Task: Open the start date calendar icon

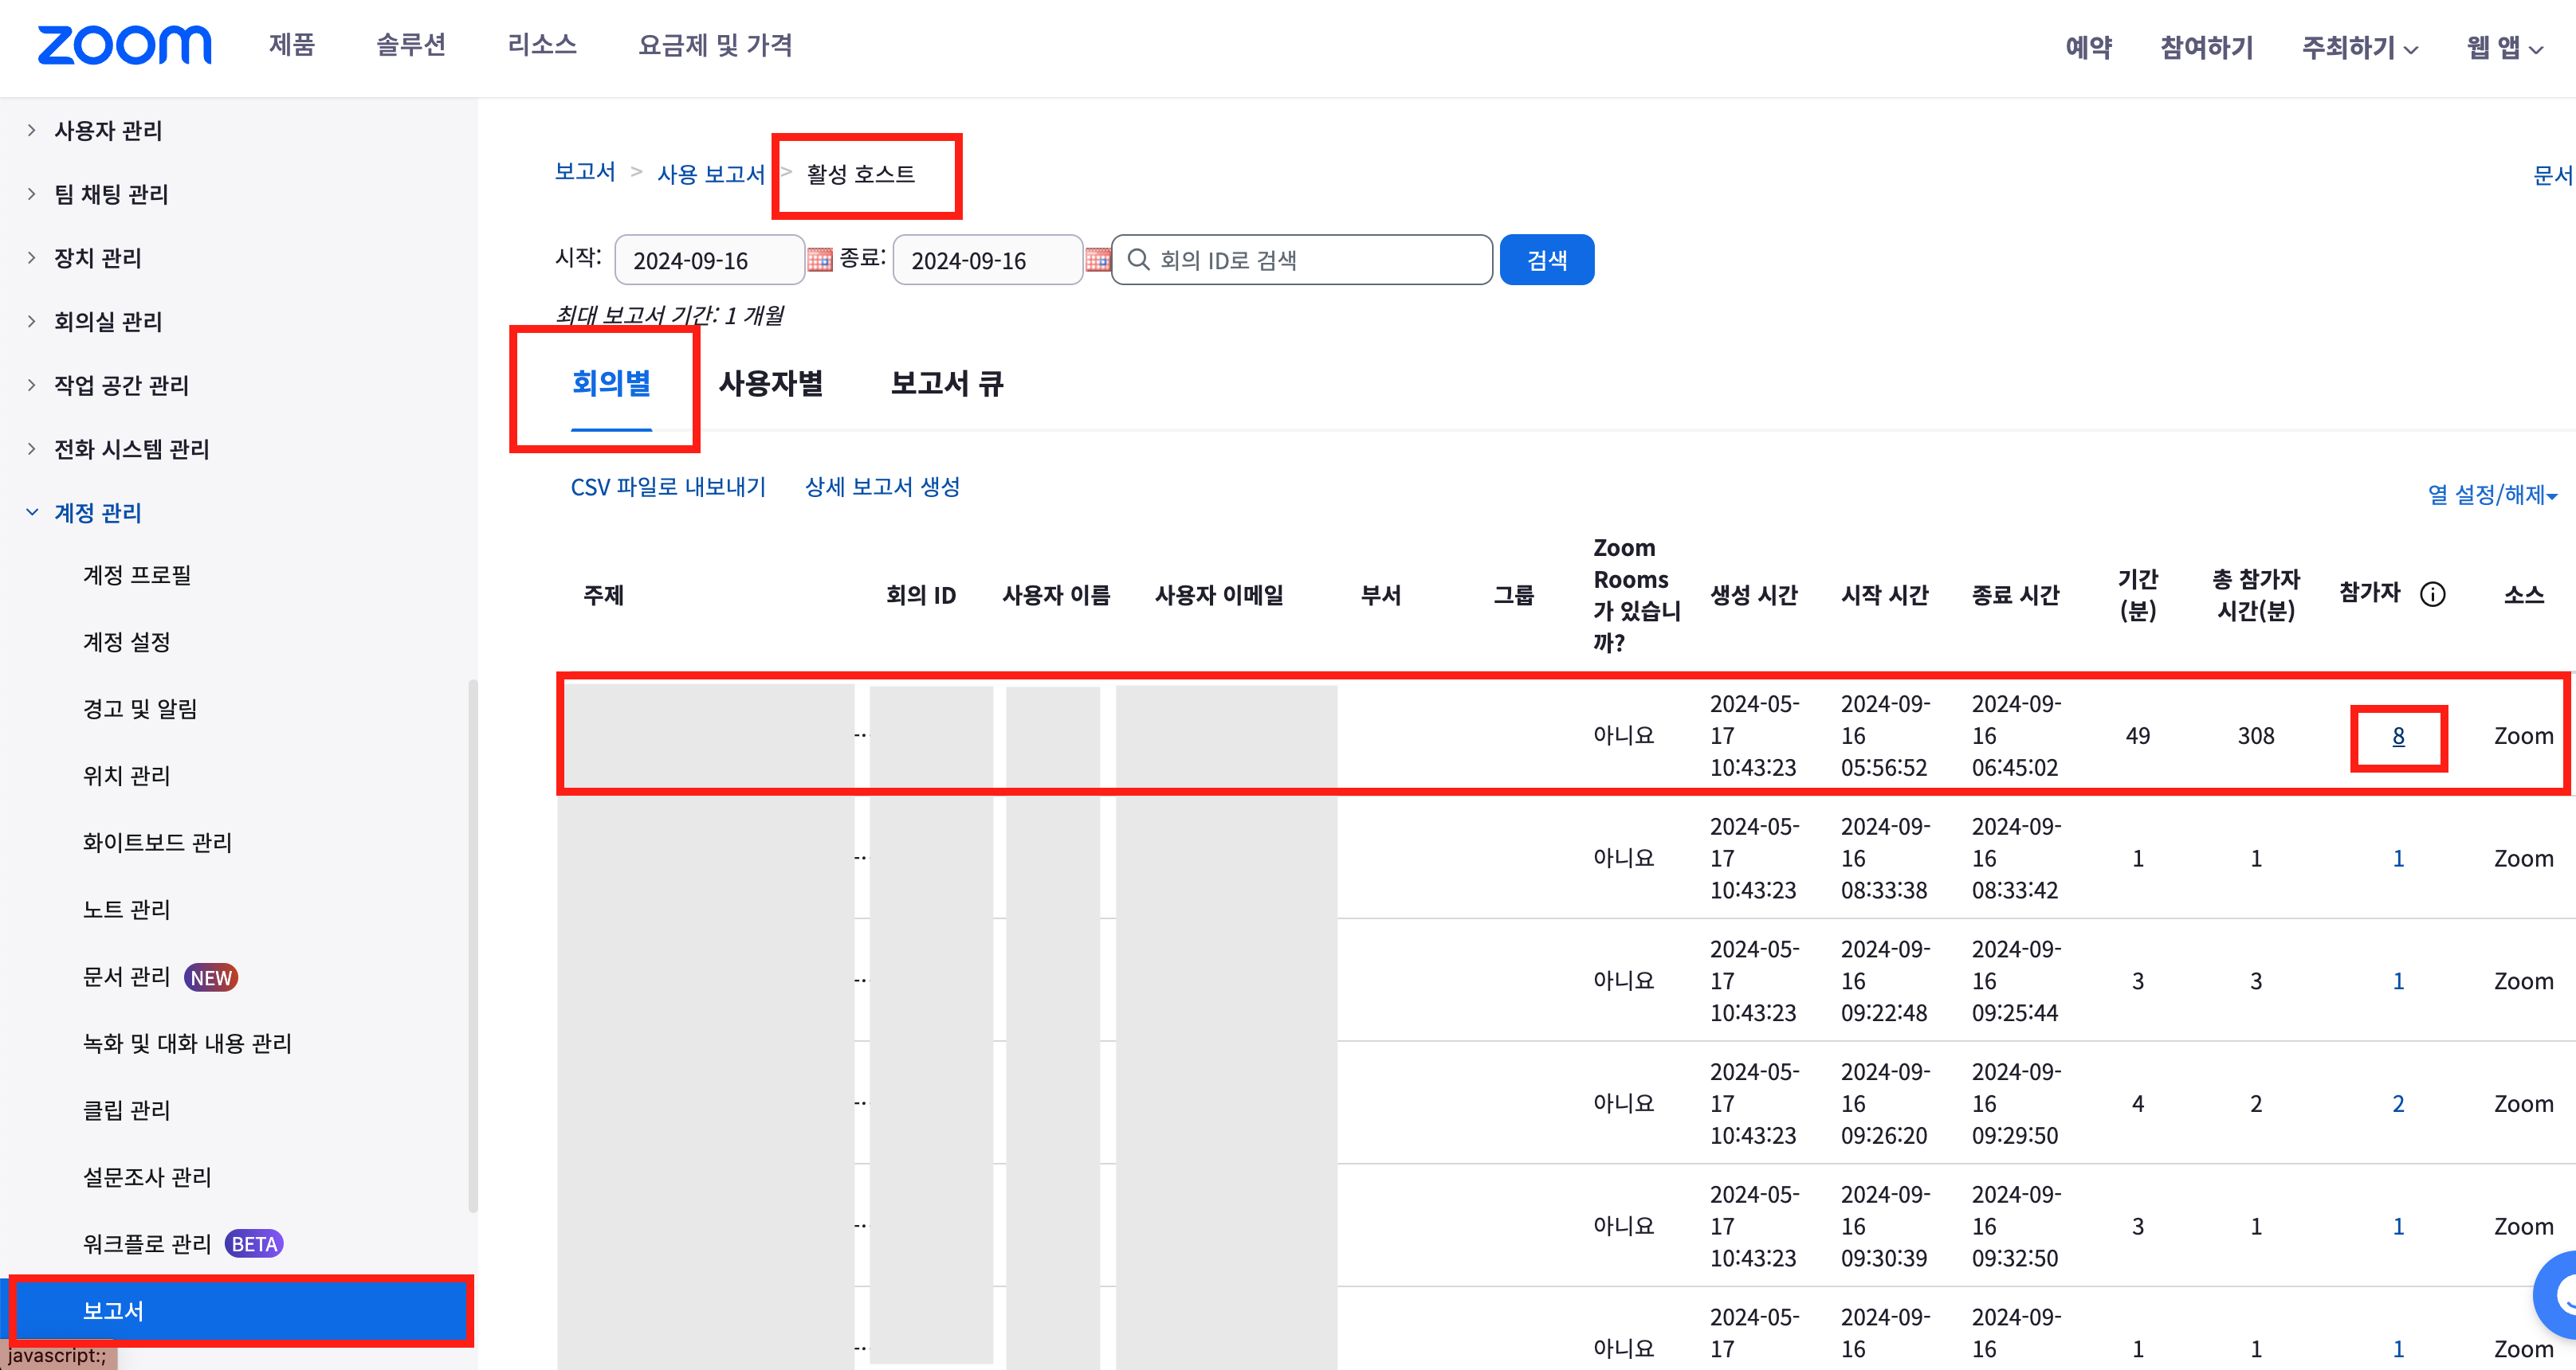Action: (819, 260)
